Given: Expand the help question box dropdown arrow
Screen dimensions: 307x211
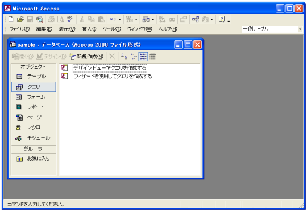Looking at the screenshot, I should coord(300,29).
